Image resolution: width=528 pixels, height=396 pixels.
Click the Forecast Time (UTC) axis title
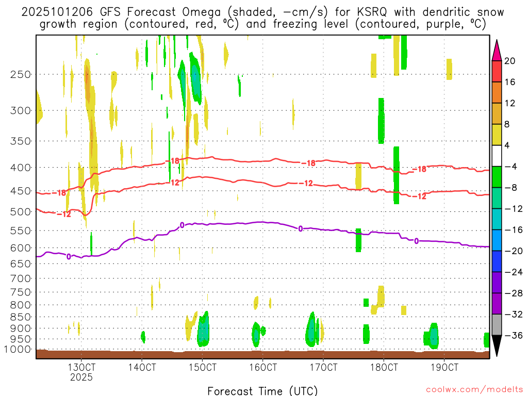(262, 391)
